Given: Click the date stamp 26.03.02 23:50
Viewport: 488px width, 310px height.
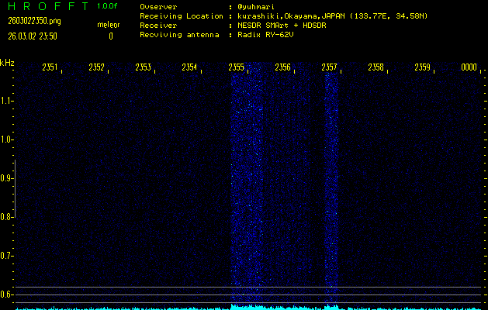Looking at the screenshot, I should pyautogui.click(x=33, y=36).
